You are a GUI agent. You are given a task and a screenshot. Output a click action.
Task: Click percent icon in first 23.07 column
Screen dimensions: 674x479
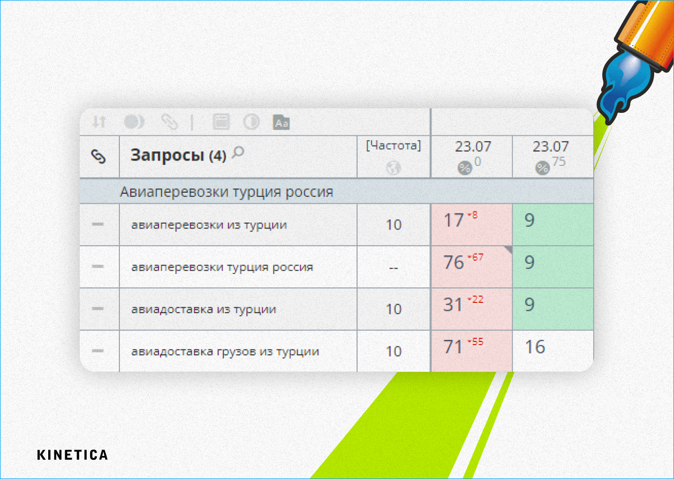[x=465, y=168]
